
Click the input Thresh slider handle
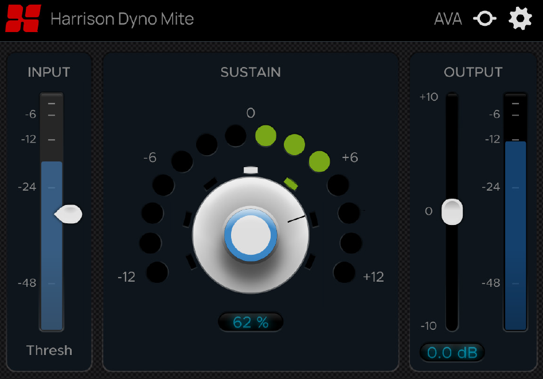(69, 214)
